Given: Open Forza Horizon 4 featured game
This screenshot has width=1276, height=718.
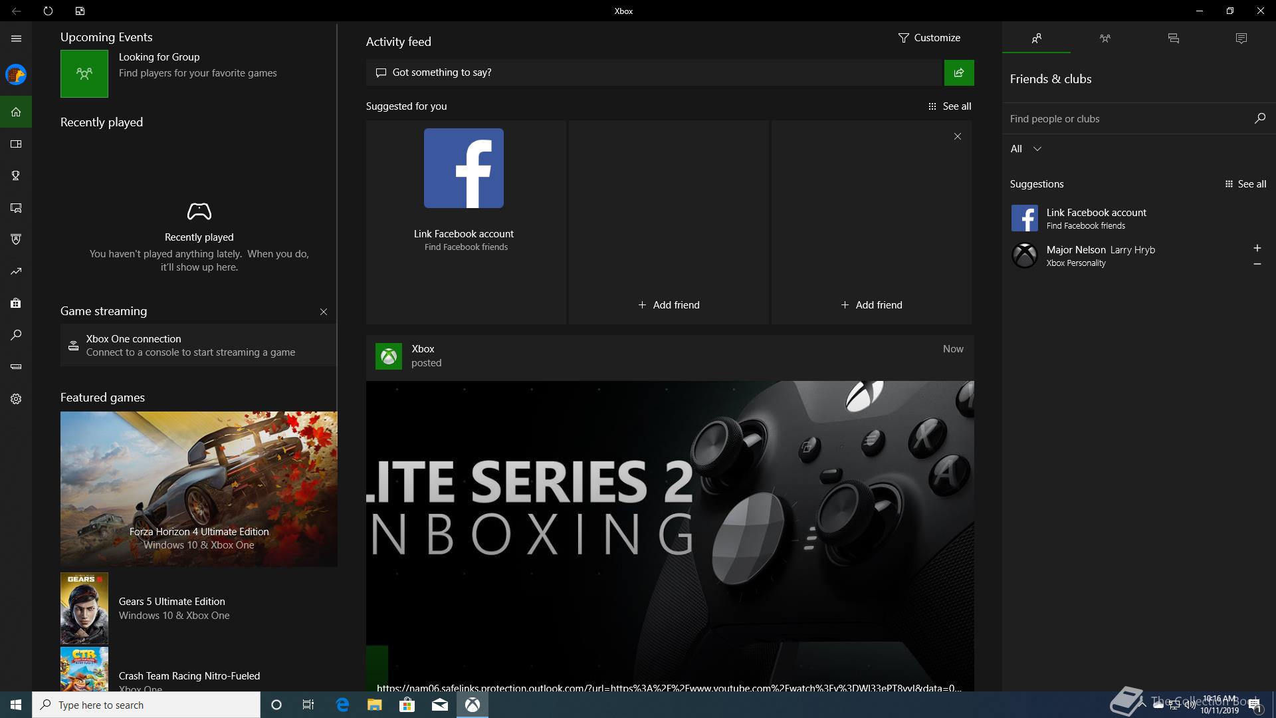Looking at the screenshot, I should tap(199, 489).
